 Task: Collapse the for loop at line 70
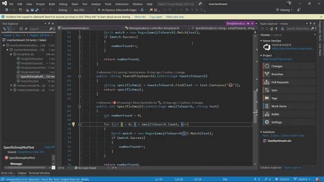pos(79,124)
